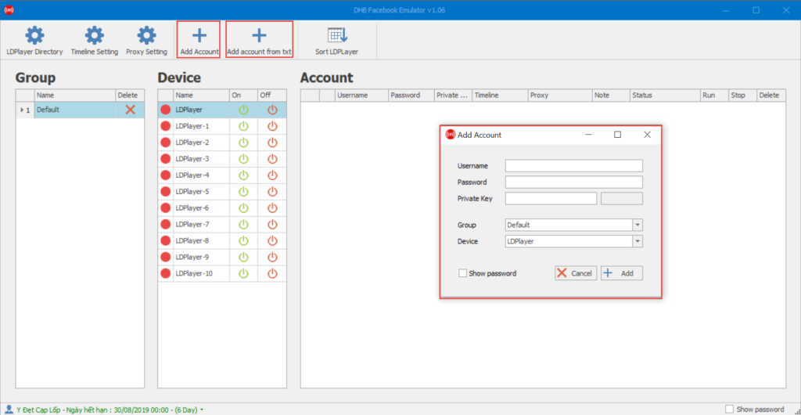Select LDPlayer-7 device row
This screenshot has width=801, height=415.
[222, 224]
